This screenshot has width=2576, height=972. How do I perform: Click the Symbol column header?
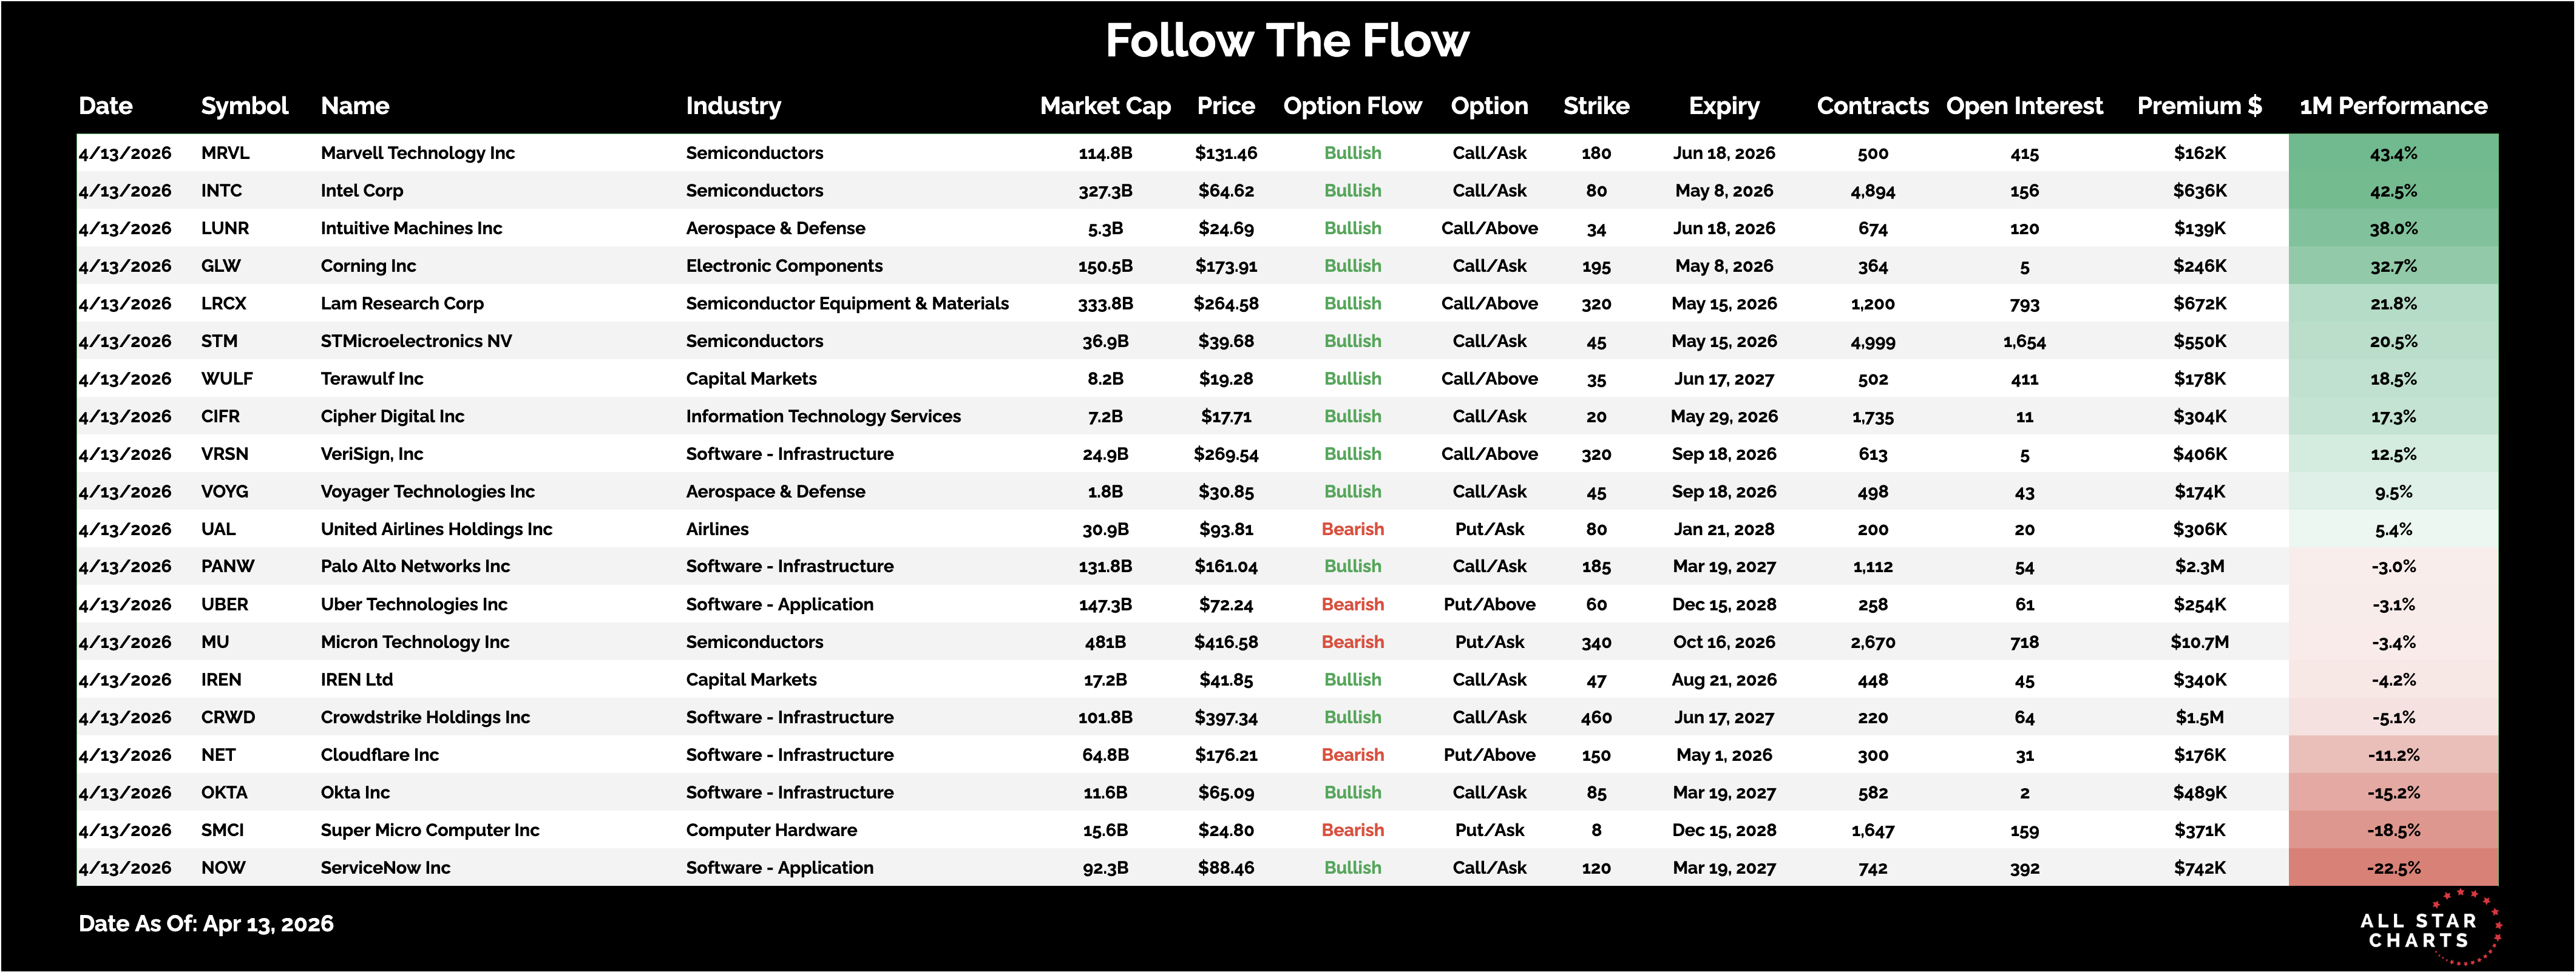tap(244, 106)
